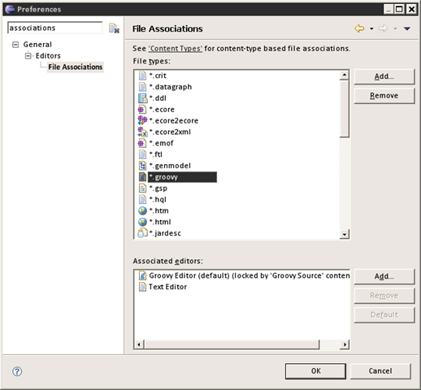The height and width of the screenshot is (390, 421).
Task: Click the *.jardesc file icon
Action: pos(142,233)
